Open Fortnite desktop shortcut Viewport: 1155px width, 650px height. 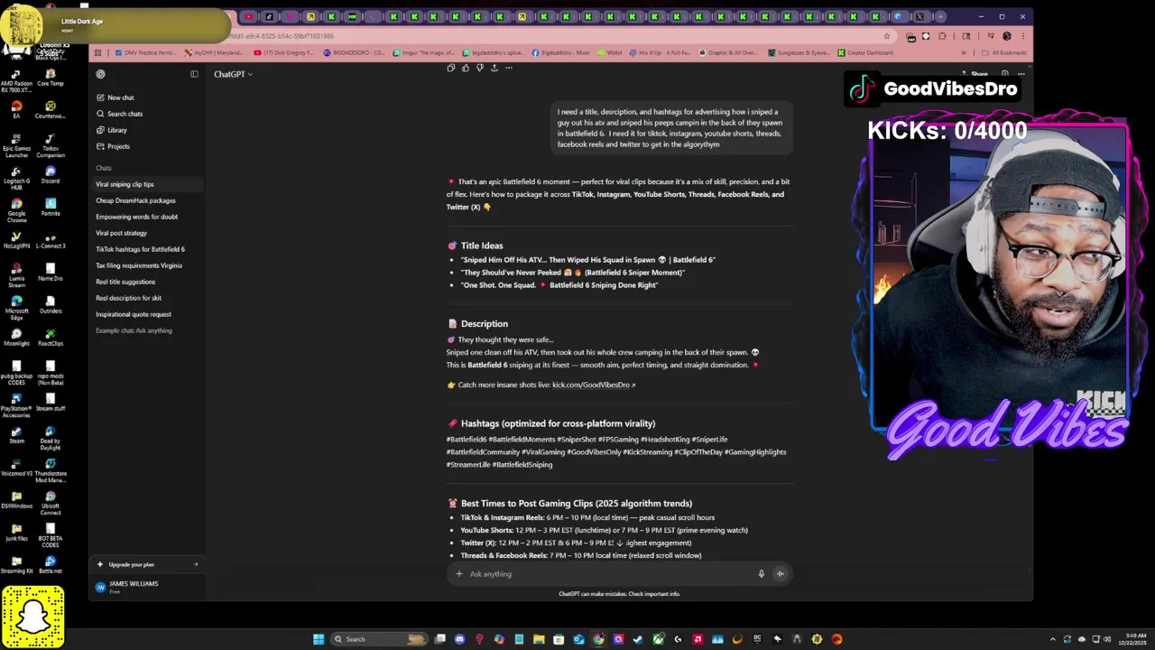pos(51,207)
